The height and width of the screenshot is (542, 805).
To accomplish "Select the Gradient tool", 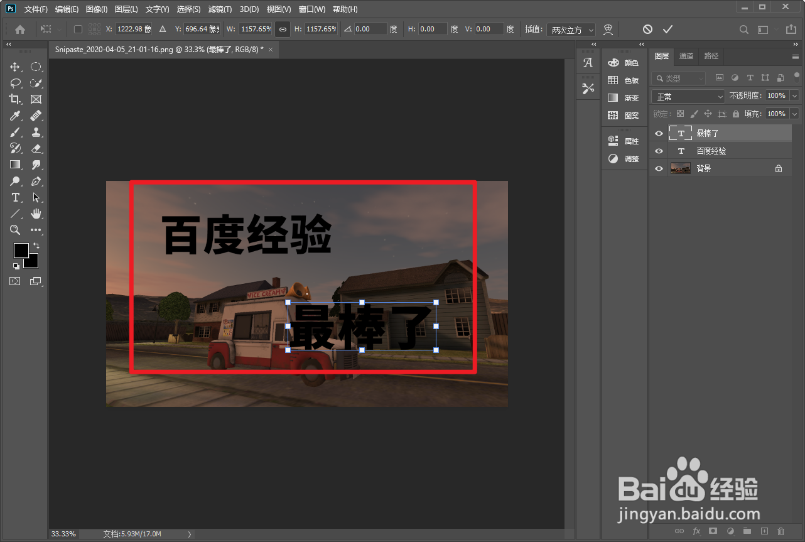I will tap(15, 165).
